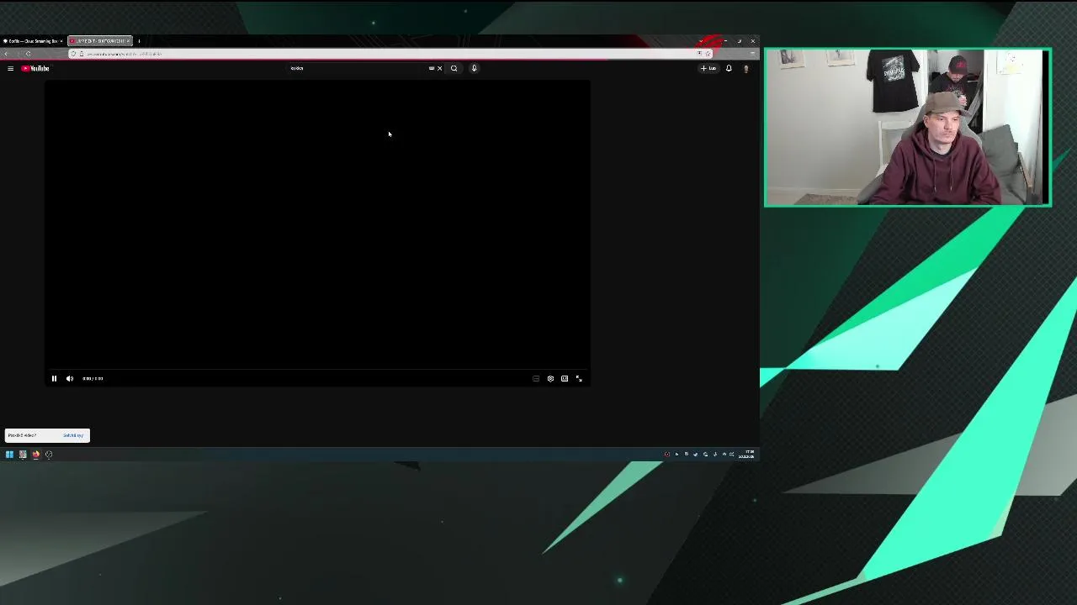The height and width of the screenshot is (605, 1077).
Task: Open the on-screen keyboard icon in search
Action: point(432,68)
